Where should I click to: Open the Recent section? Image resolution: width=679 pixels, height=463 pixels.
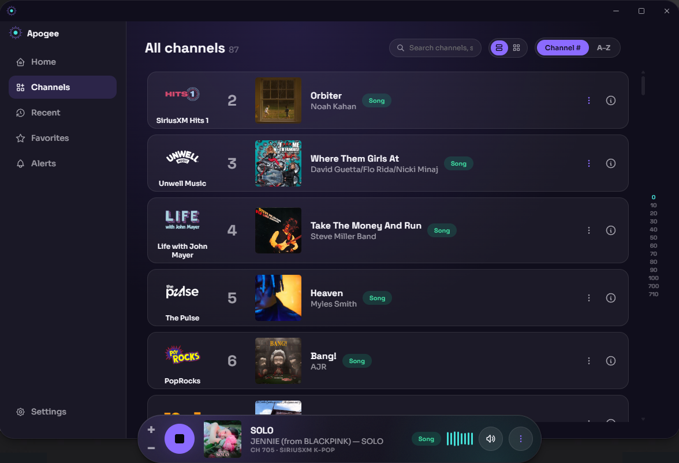pos(62,113)
